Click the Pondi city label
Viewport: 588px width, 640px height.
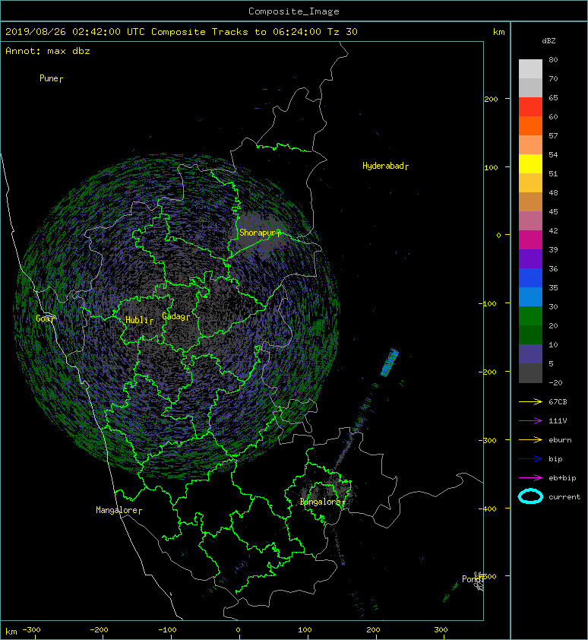click(472, 578)
